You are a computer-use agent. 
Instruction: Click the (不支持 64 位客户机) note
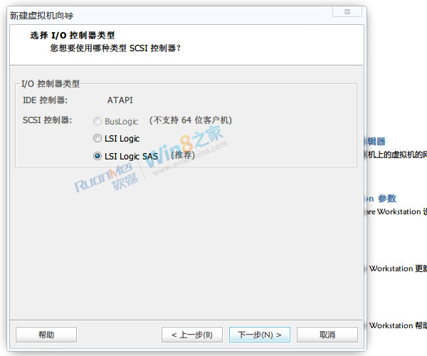tap(190, 120)
